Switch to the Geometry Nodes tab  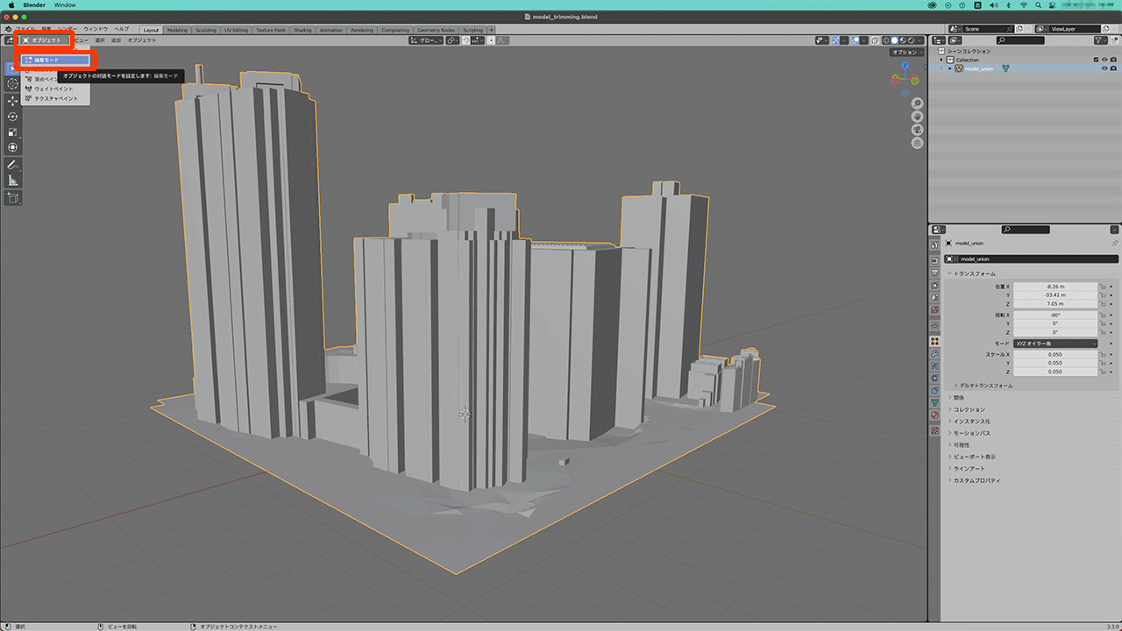point(436,30)
